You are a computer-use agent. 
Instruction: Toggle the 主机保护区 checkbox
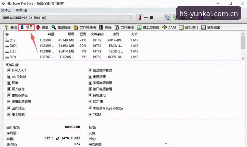point(9,95)
